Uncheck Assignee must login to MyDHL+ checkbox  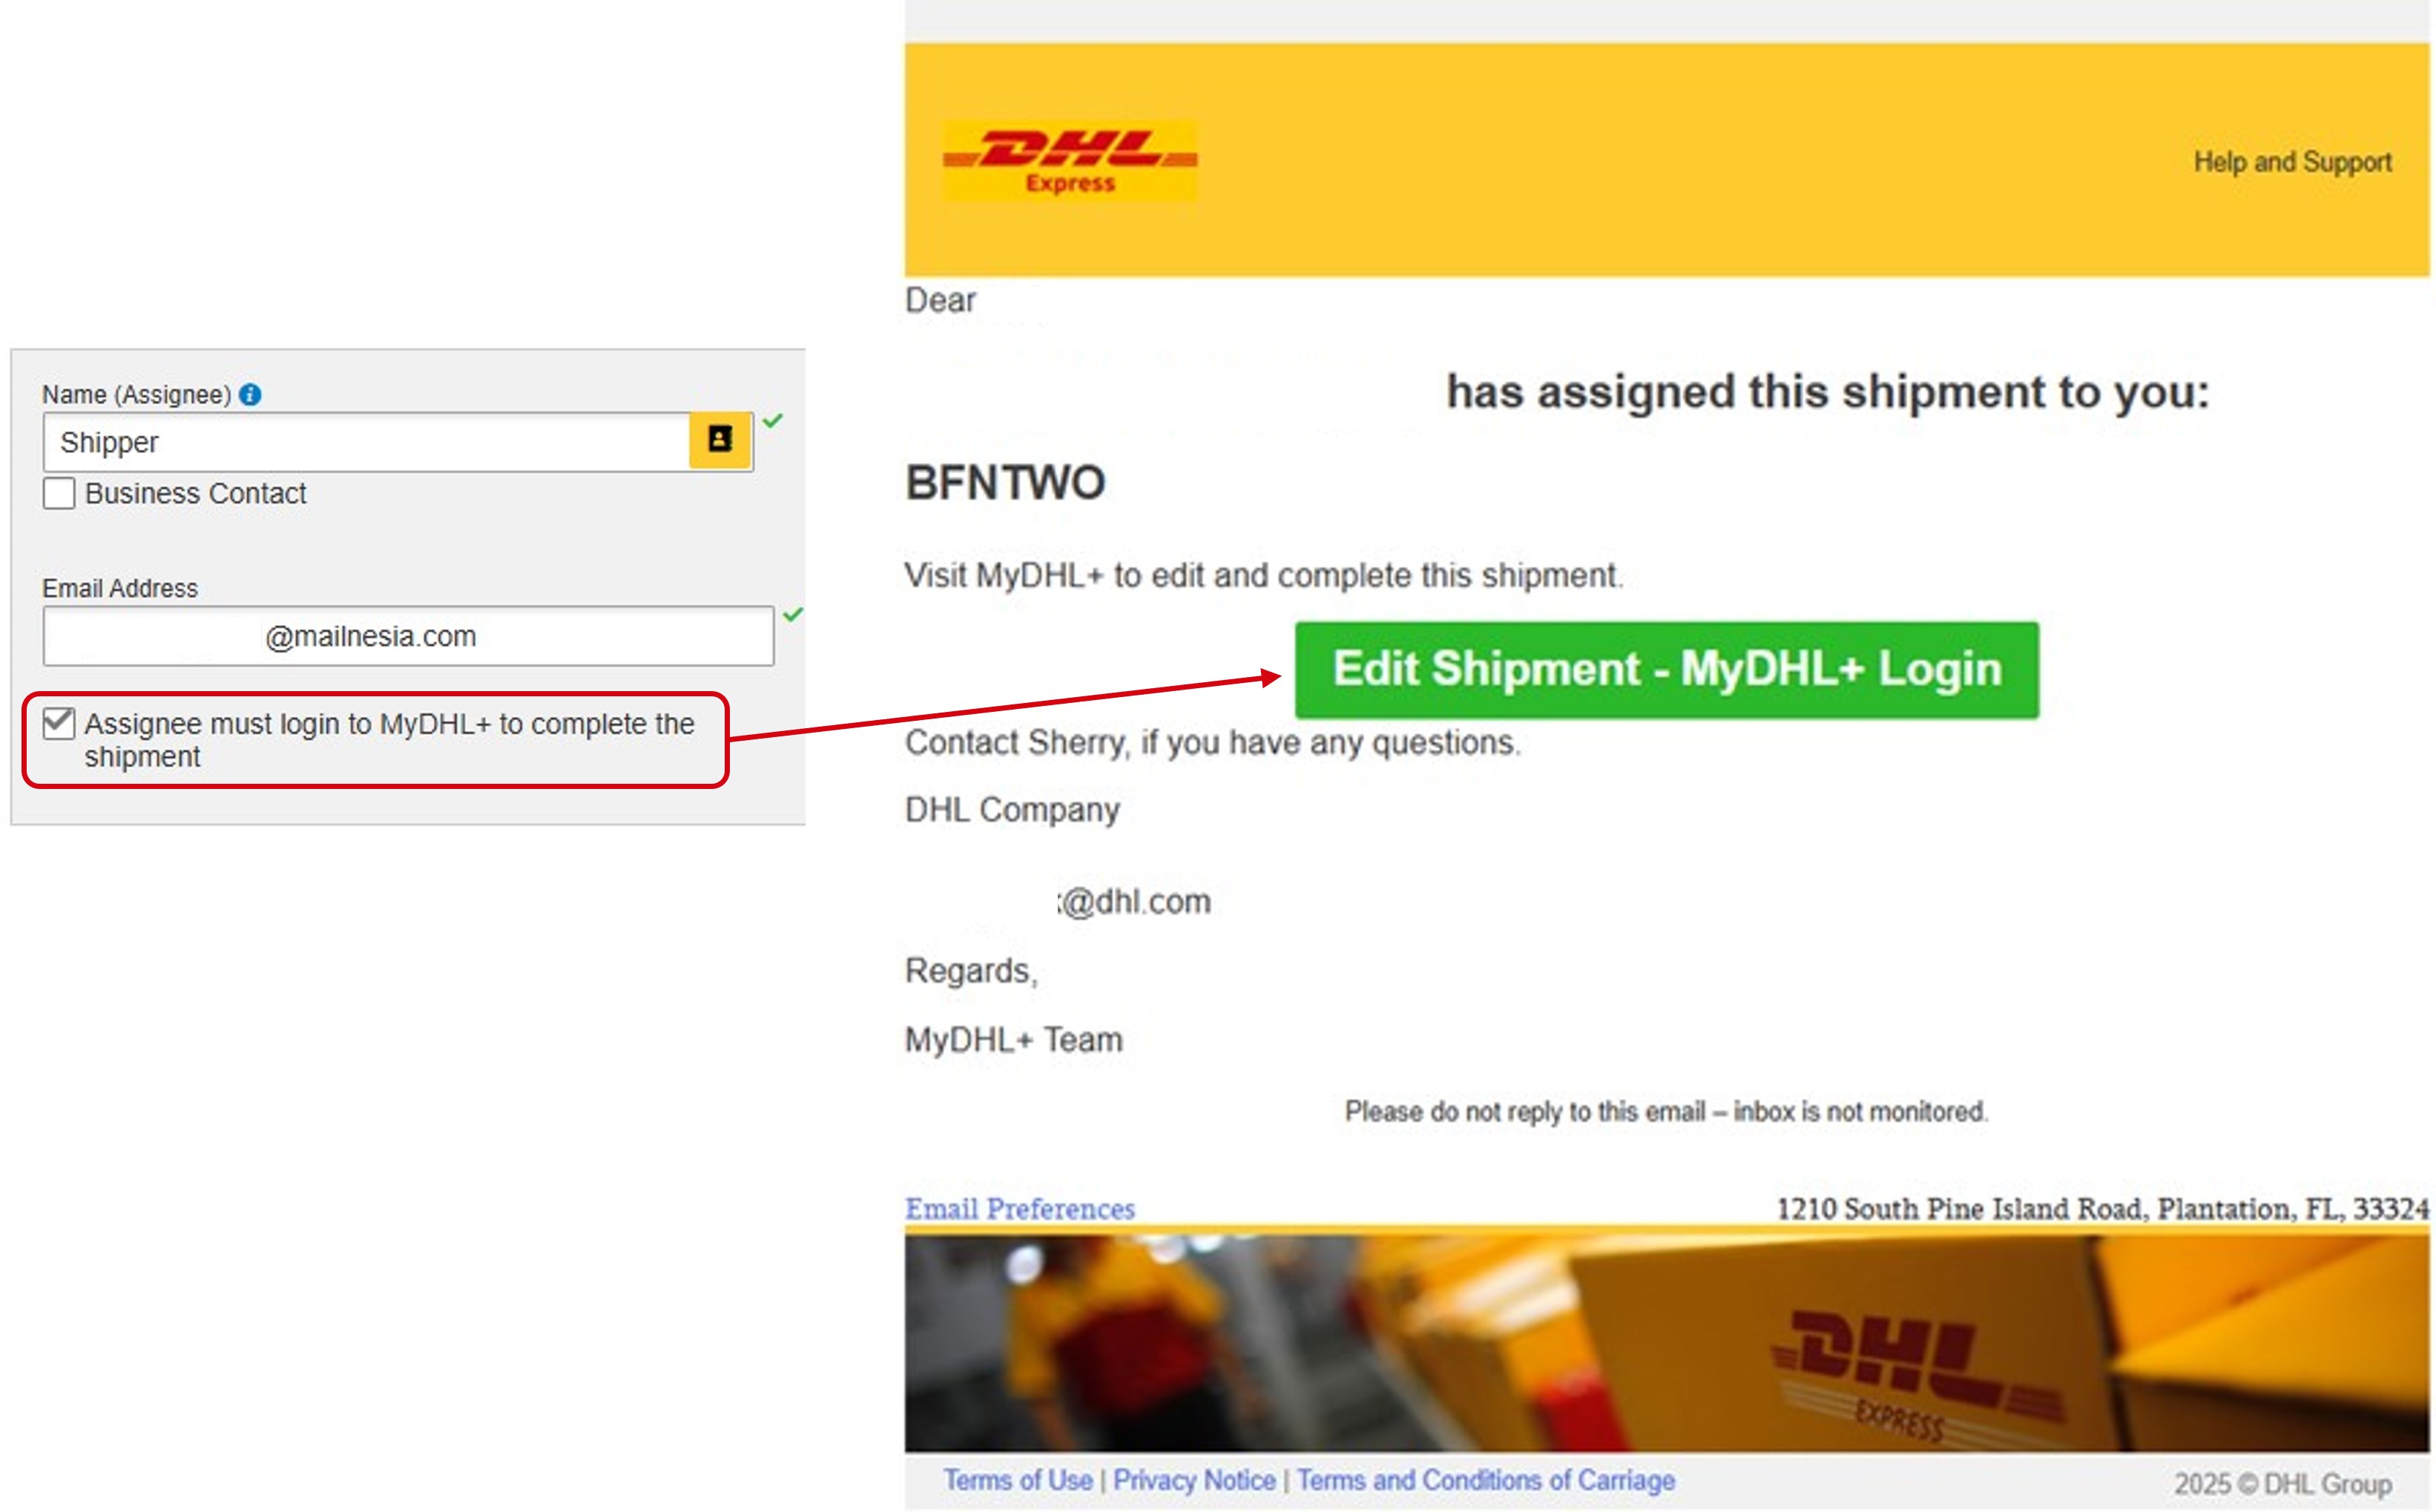(59, 723)
